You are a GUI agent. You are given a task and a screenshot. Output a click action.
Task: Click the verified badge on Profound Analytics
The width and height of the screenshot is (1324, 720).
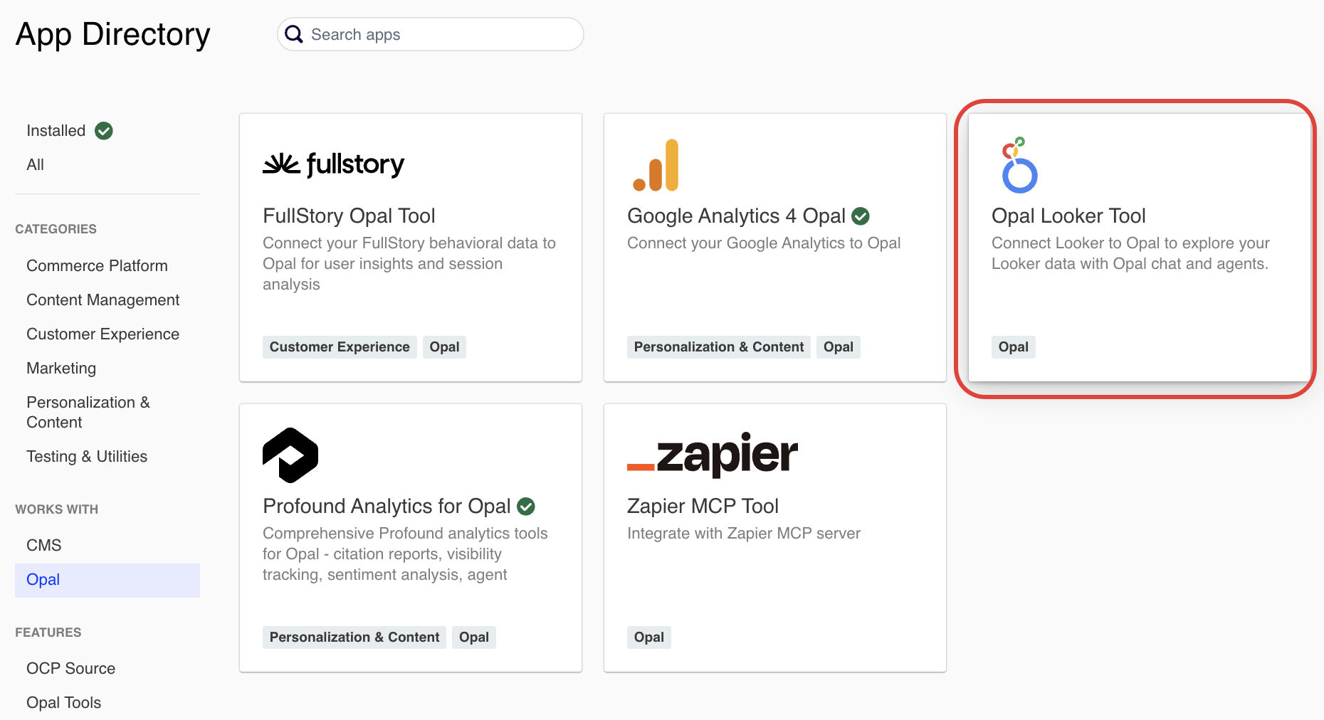click(526, 506)
